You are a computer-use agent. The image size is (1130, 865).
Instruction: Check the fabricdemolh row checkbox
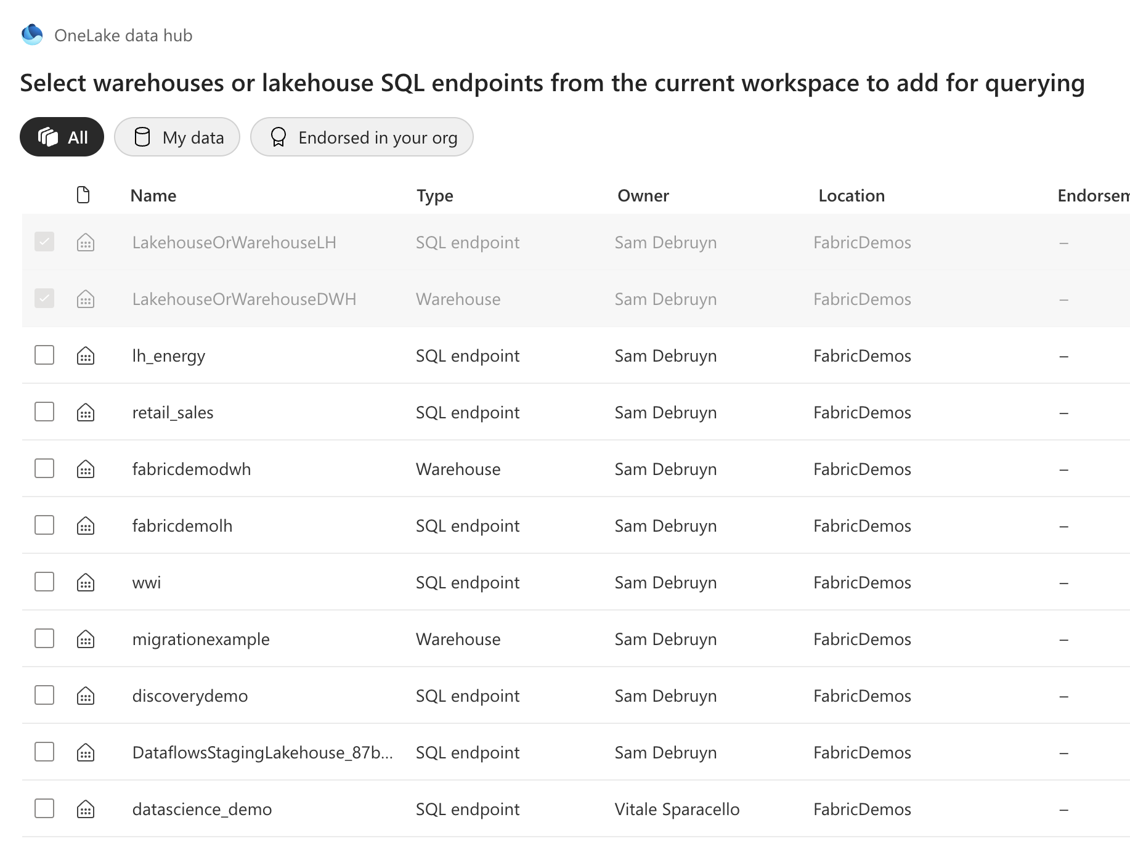(44, 526)
